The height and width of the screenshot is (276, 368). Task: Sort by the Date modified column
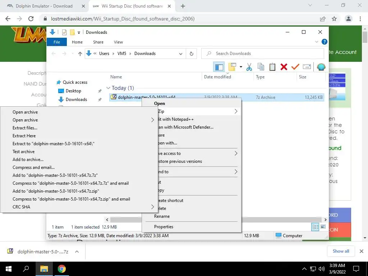(217, 77)
